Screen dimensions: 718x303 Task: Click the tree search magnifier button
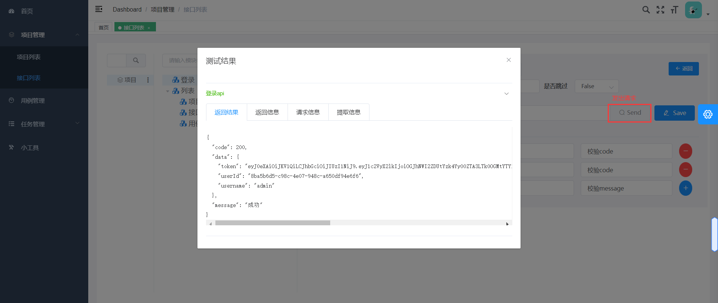pos(136,60)
